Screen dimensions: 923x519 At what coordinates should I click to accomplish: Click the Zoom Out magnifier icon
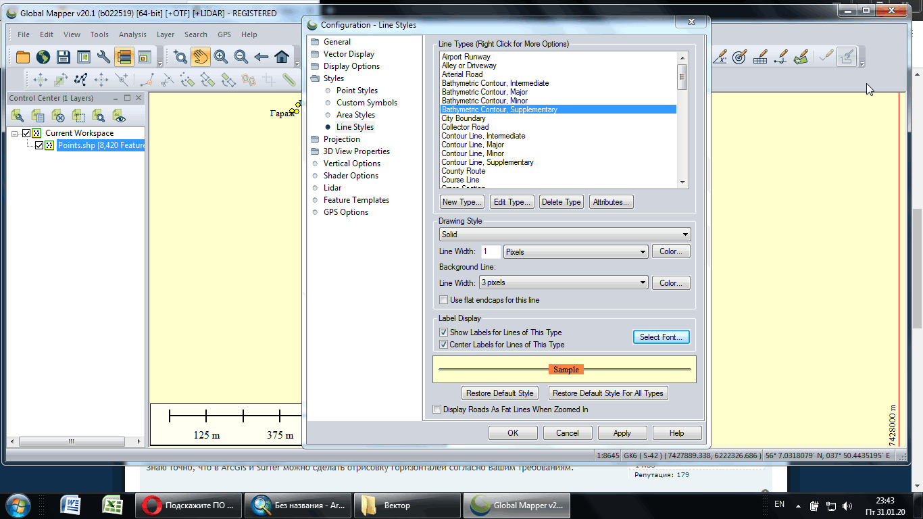[x=241, y=57]
